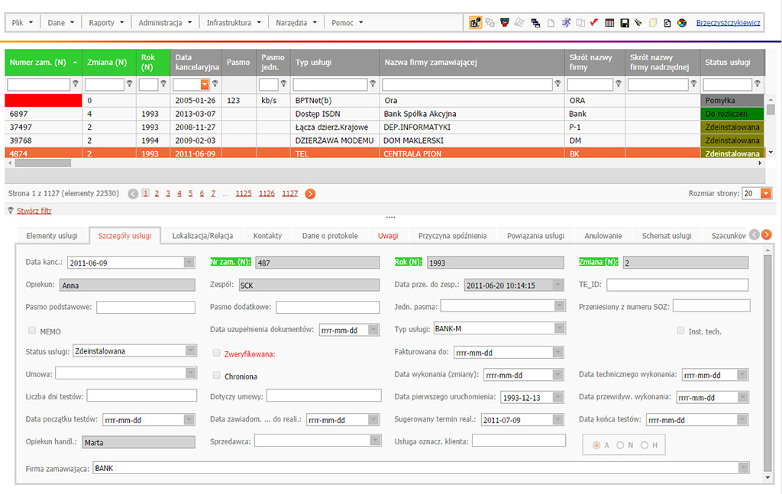Image resolution: width=782 pixels, height=494 pixels.
Task: Click the flashlight toolbar icon
Action: [x=638, y=23]
